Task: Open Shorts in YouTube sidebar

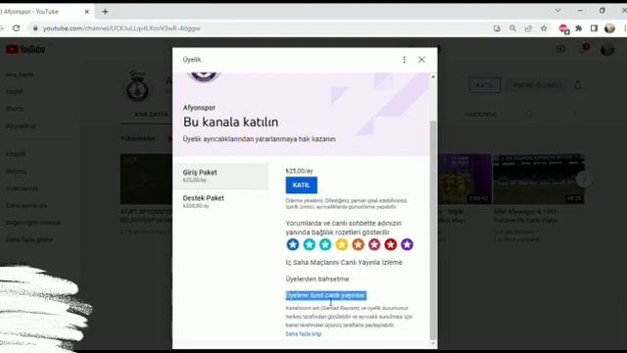Action: coord(15,109)
